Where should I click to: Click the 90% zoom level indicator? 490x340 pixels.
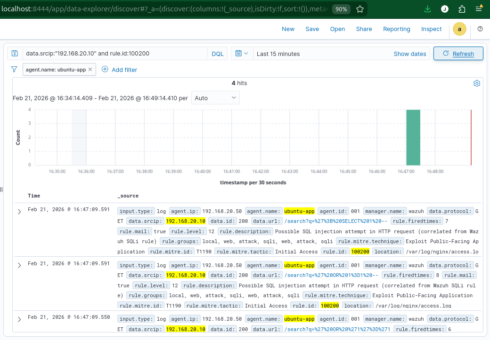(341, 9)
